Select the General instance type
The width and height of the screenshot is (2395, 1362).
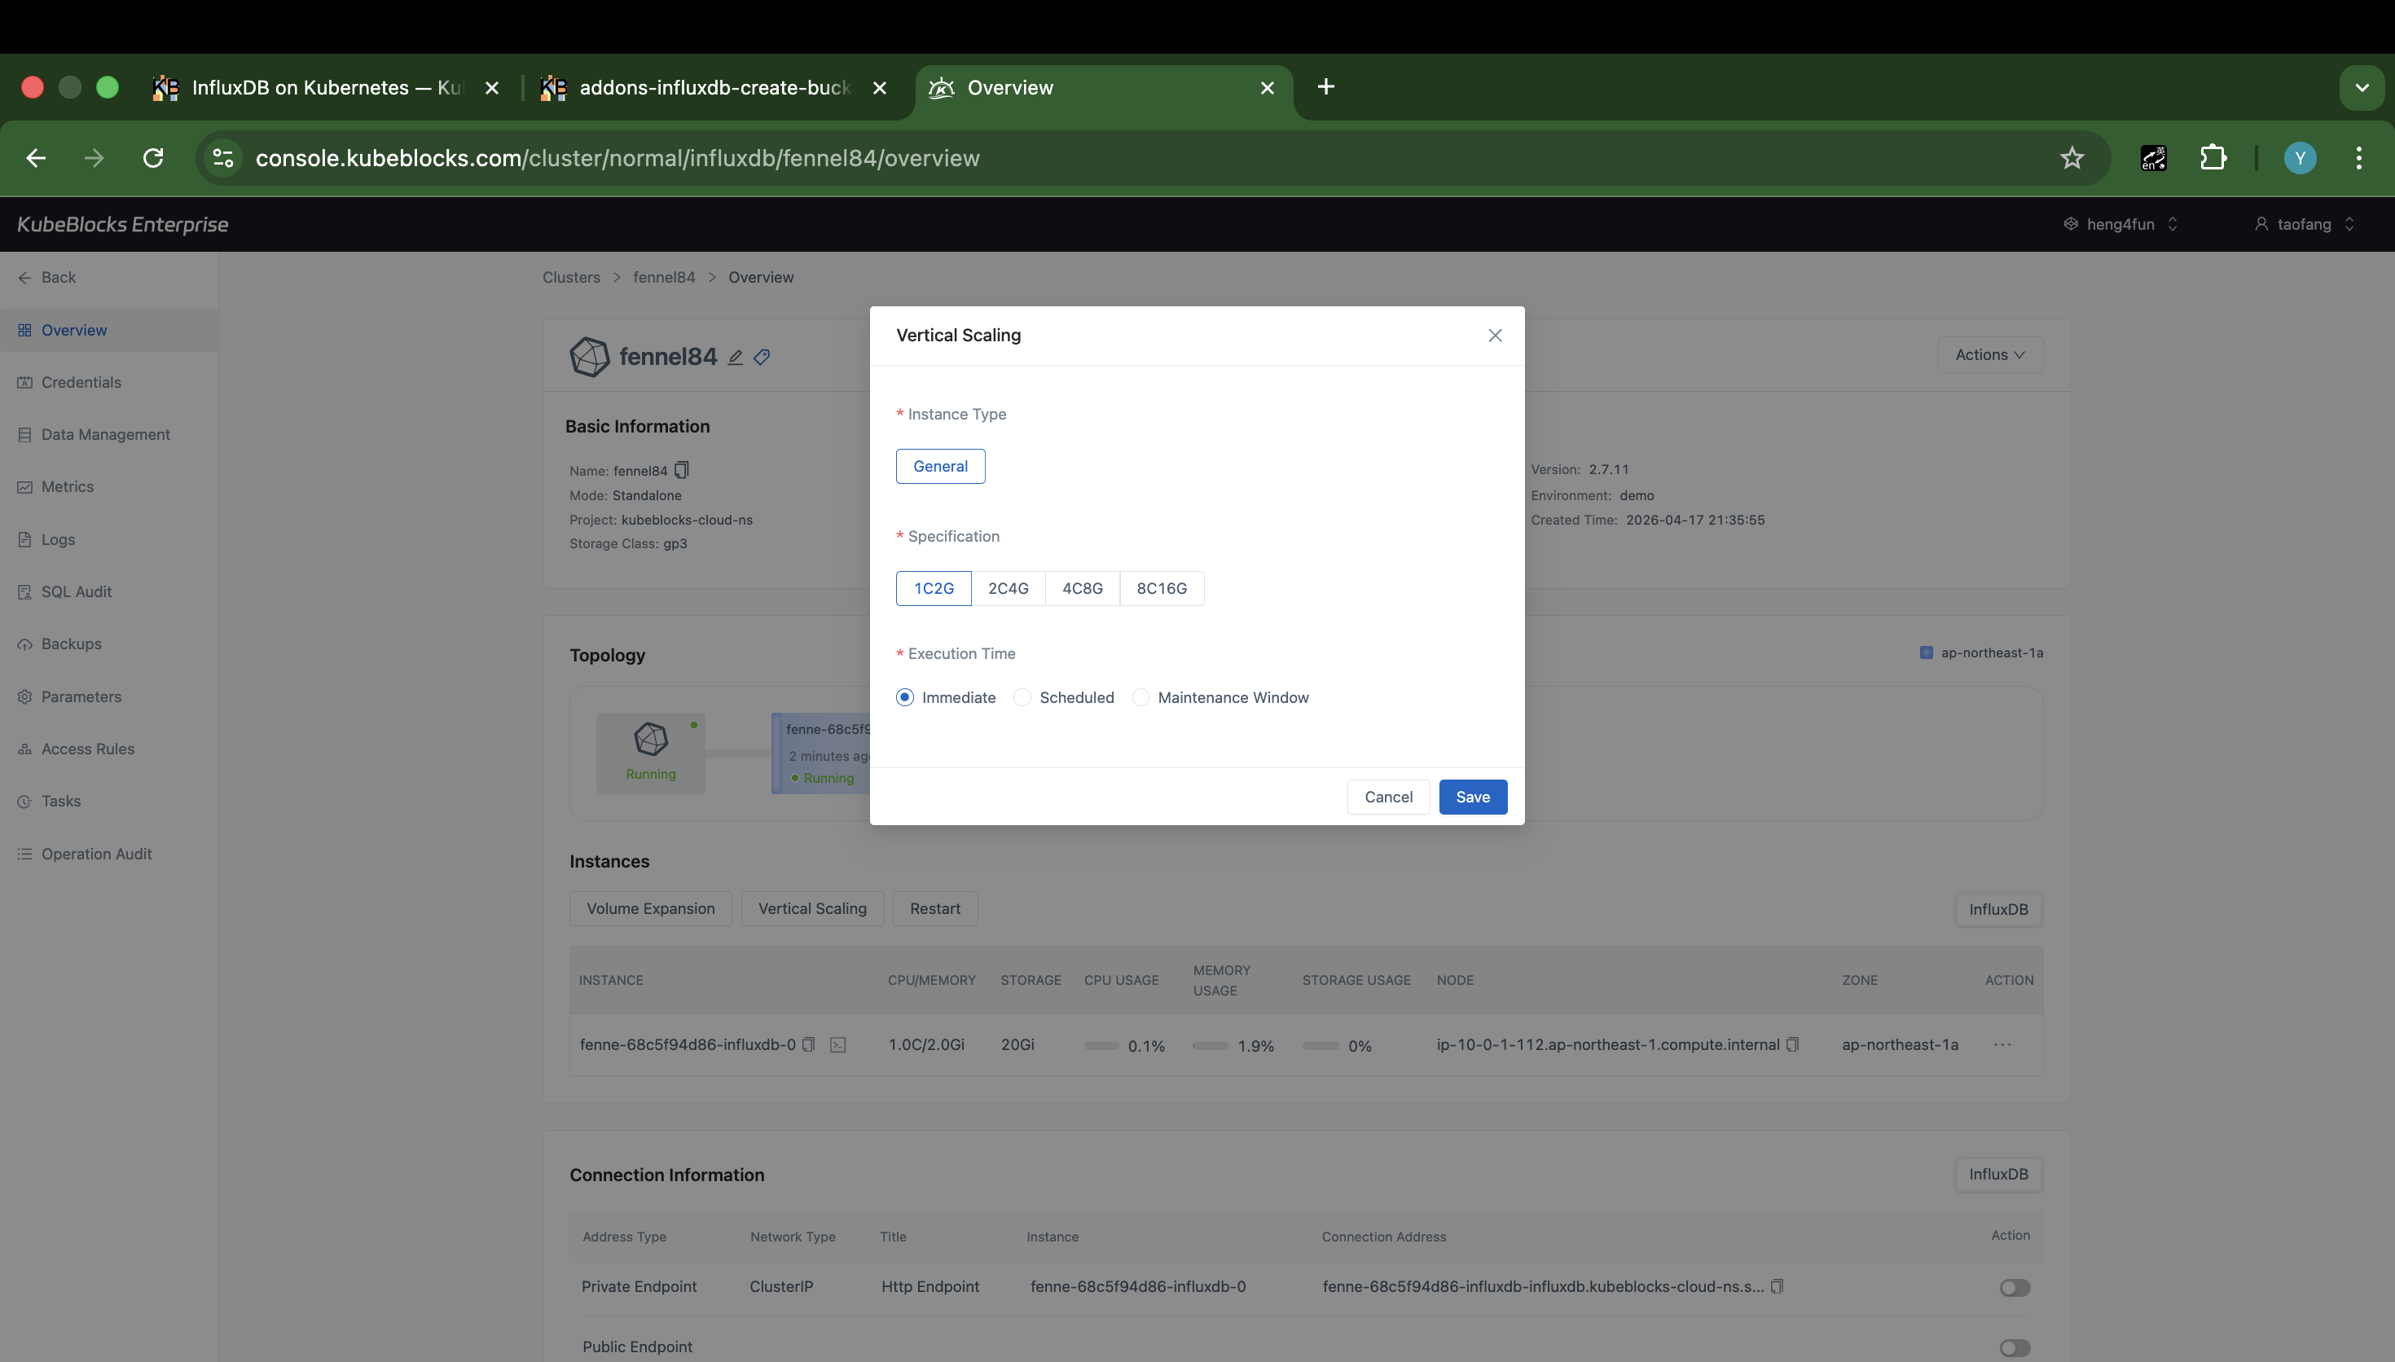[x=940, y=466]
